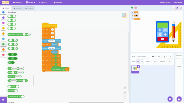Open the valor absoluto dropdown in palette

[x=14, y=97]
